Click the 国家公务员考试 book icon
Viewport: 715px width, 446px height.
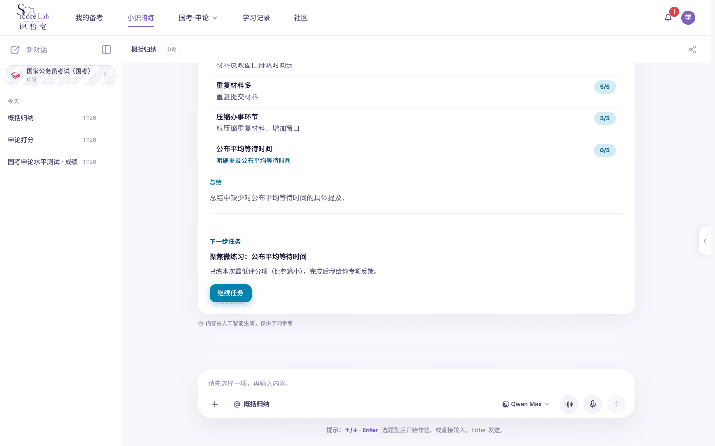coord(16,75)
